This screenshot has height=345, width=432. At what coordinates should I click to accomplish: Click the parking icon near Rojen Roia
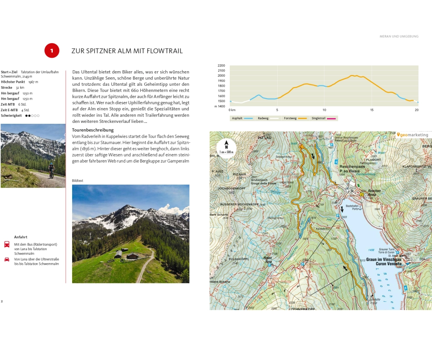click(269, 265)
